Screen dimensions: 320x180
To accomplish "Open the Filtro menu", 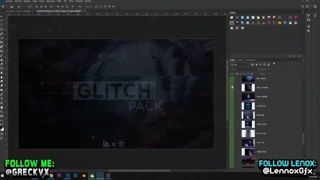I will [59, 1].
